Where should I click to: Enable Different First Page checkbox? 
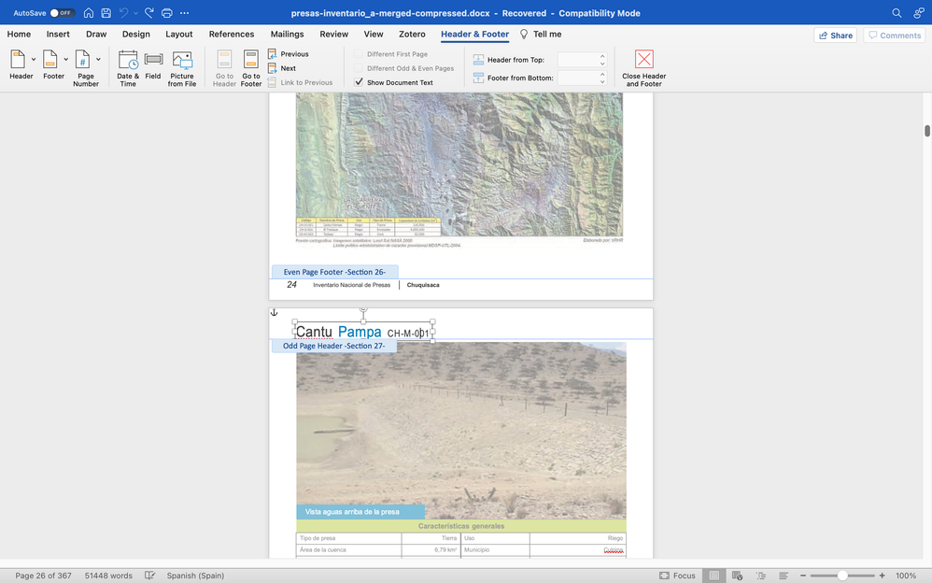tap(359, 54)
